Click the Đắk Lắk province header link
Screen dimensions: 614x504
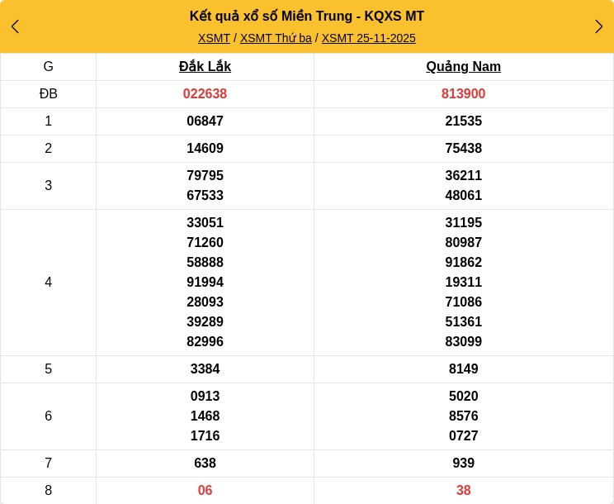(205, 67)
